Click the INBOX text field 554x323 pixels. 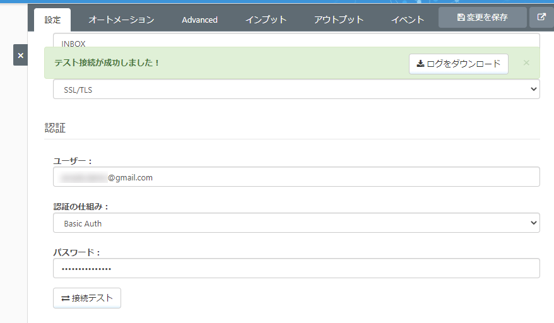pos(296,42)
